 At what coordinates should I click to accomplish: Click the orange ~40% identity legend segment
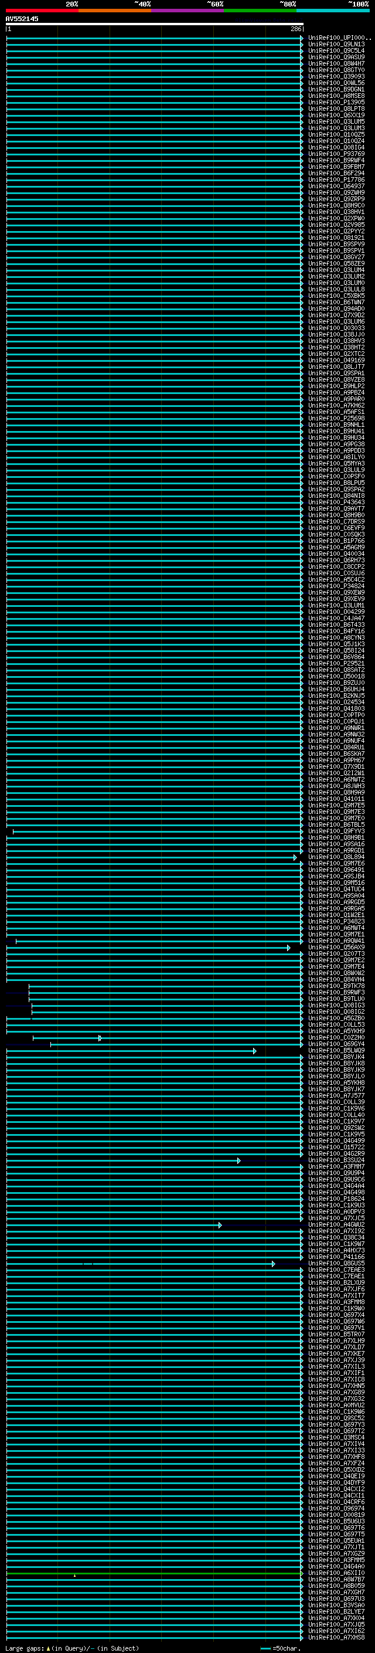pyautogui.click(x=115, y=11)
